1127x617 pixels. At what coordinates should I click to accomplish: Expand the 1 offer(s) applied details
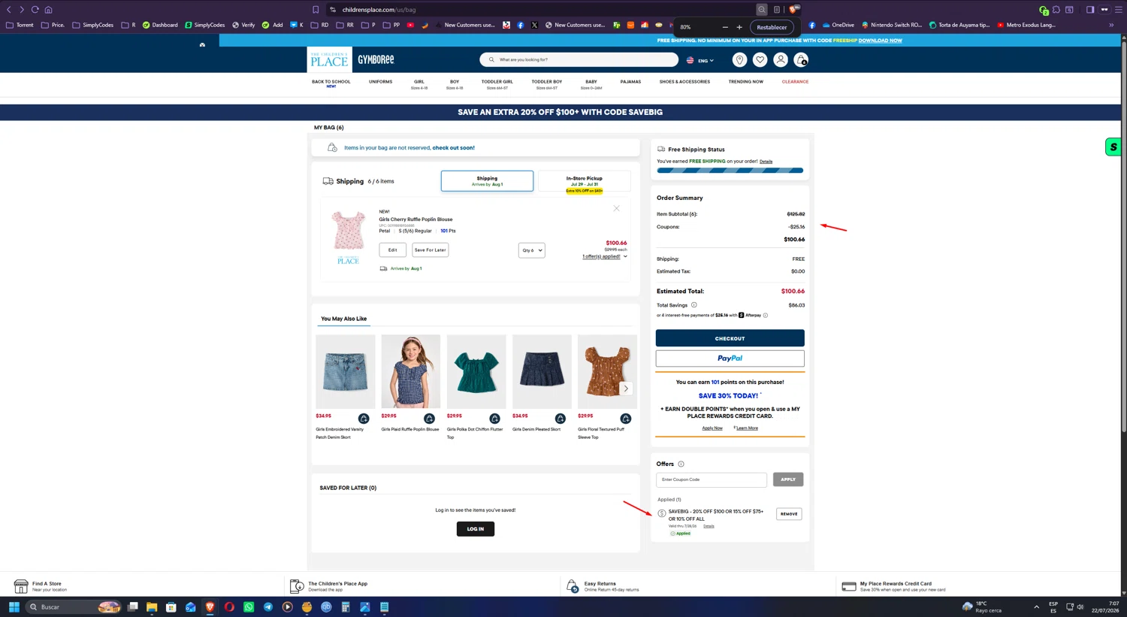[x=604, y=256]
